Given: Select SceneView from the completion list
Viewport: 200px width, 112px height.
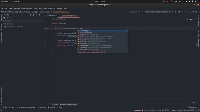Looking at the screenshot, I should pyautogui.click(x=103, y=49).
